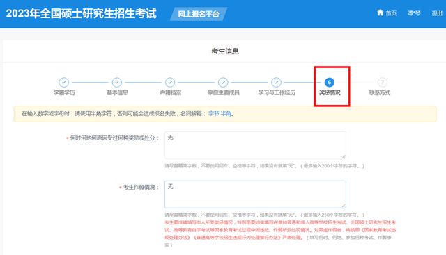The width and height of the screenshot is (446, 255).
Task: Go to the 户籍档案 step label
Action: (x=170, y=92)
